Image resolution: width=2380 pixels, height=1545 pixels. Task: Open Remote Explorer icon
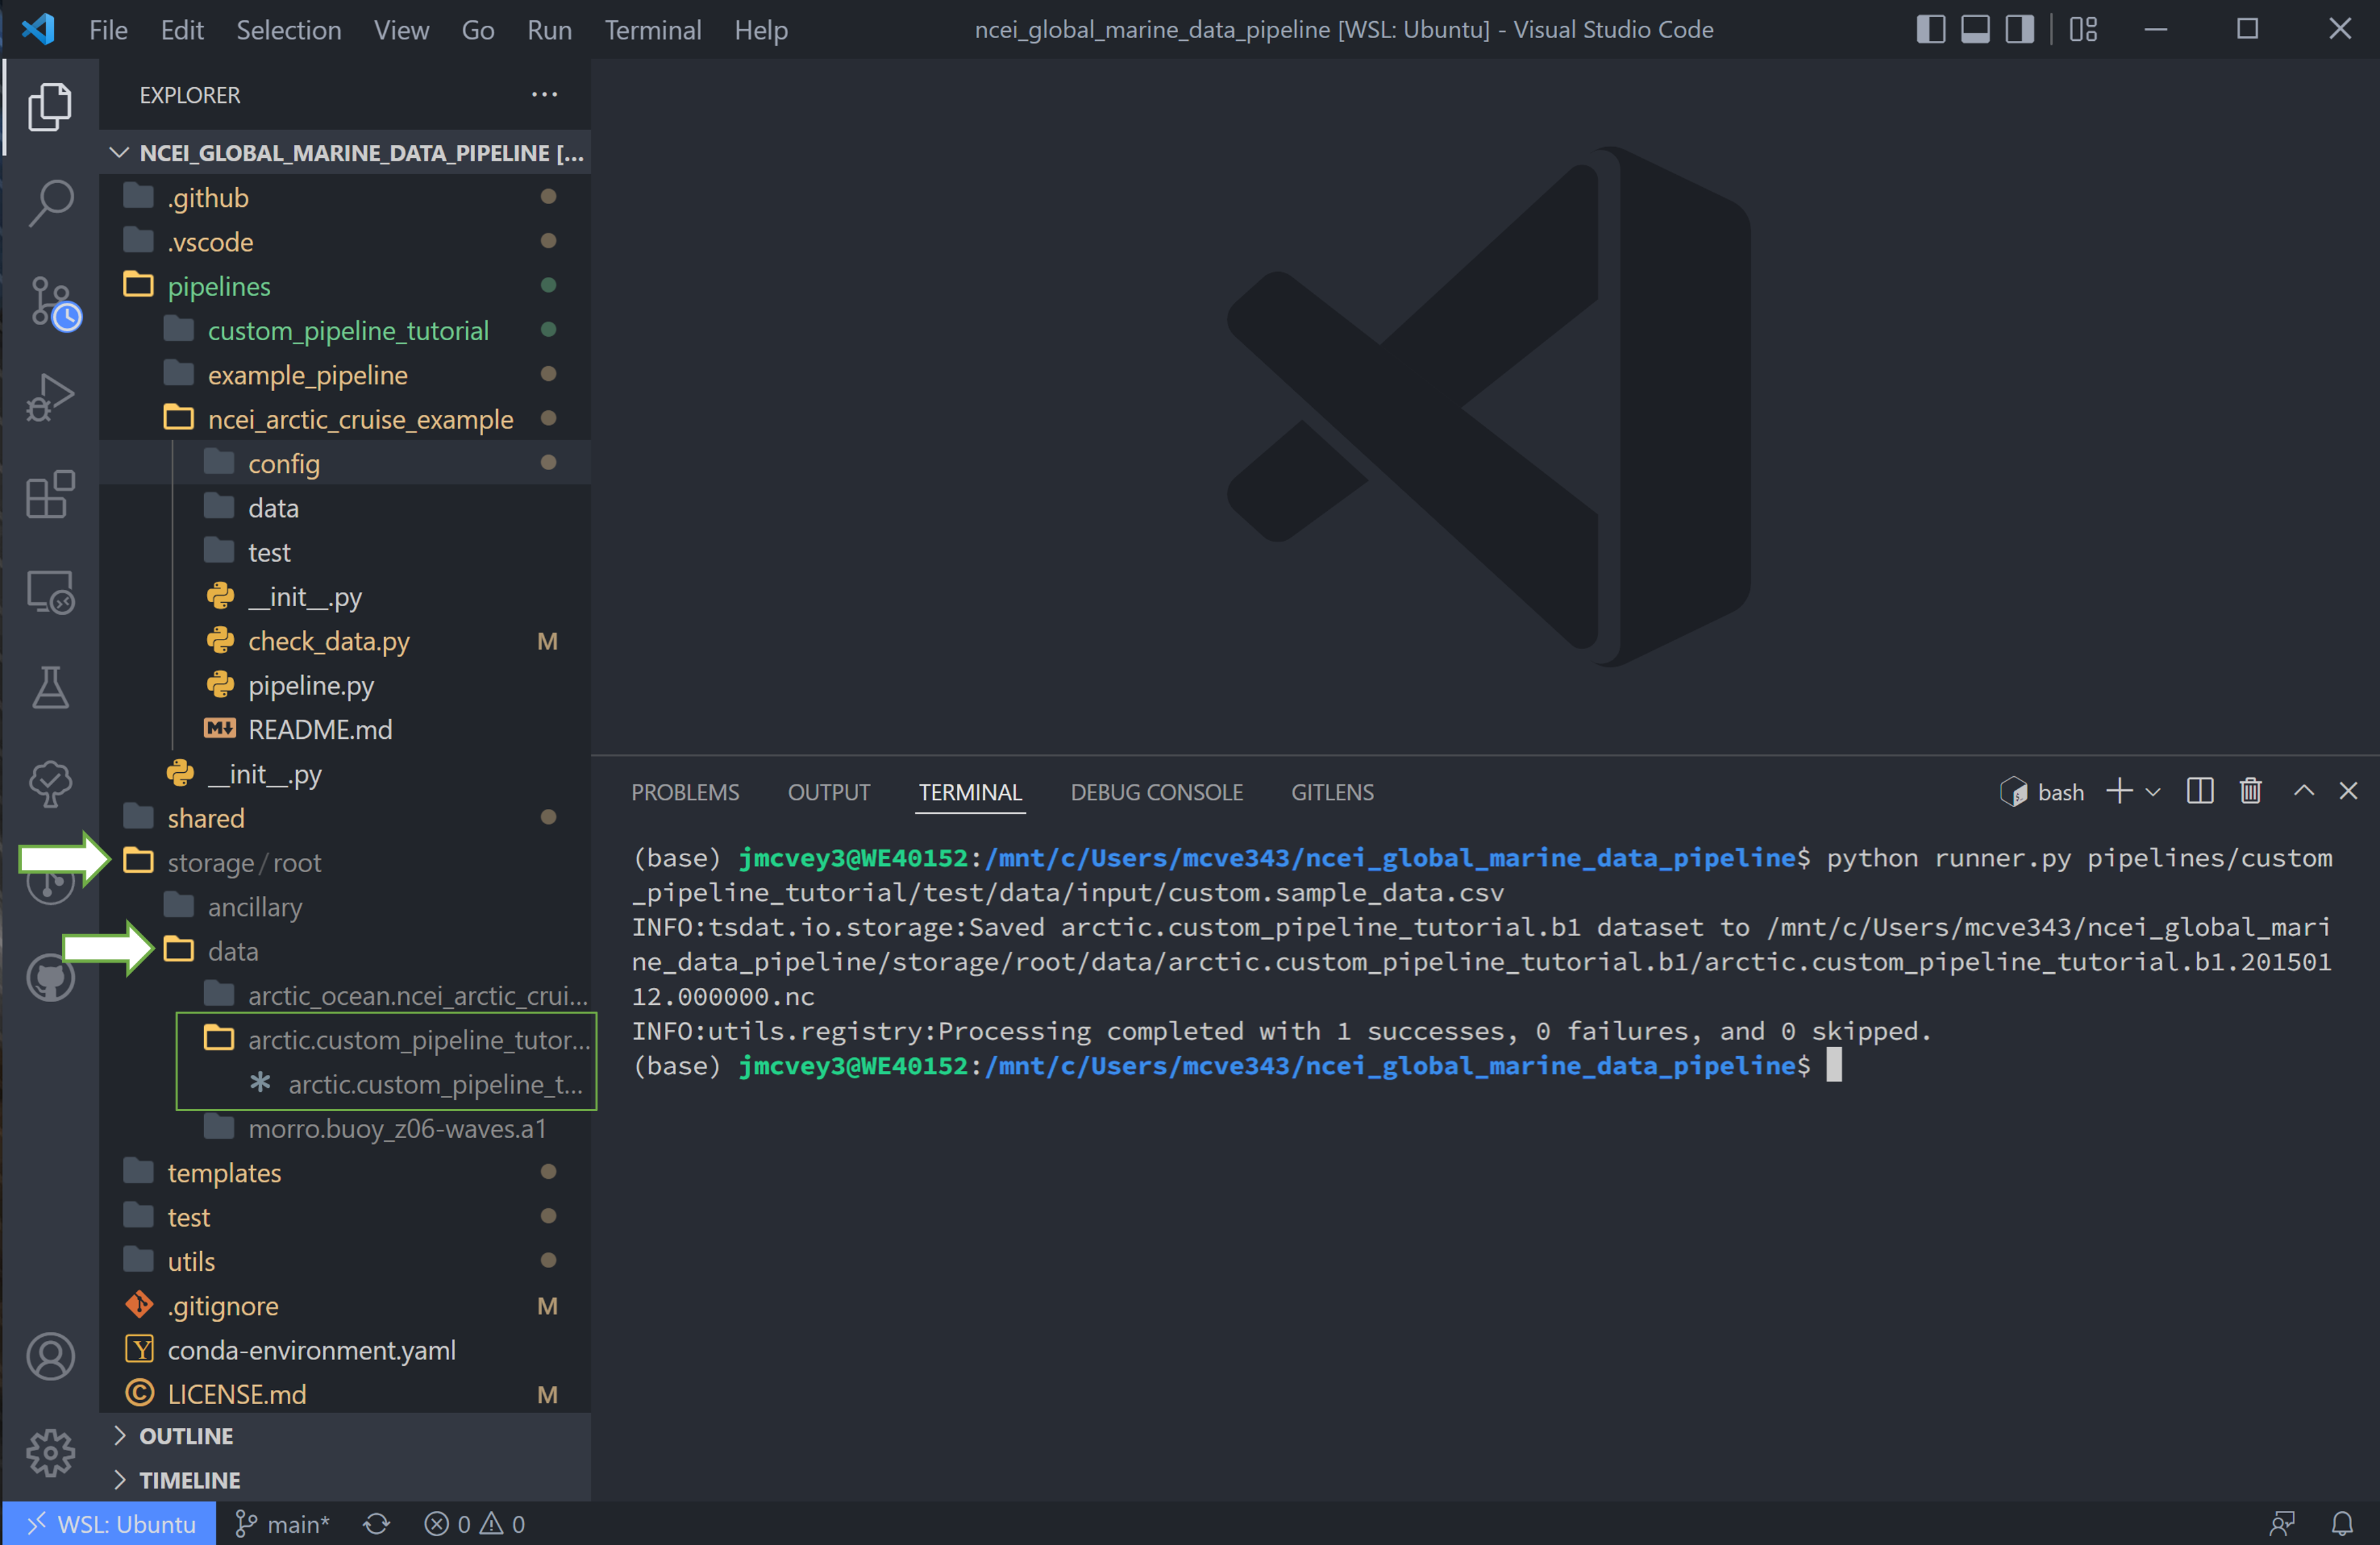pyautogui.click(x=50, y=592)
